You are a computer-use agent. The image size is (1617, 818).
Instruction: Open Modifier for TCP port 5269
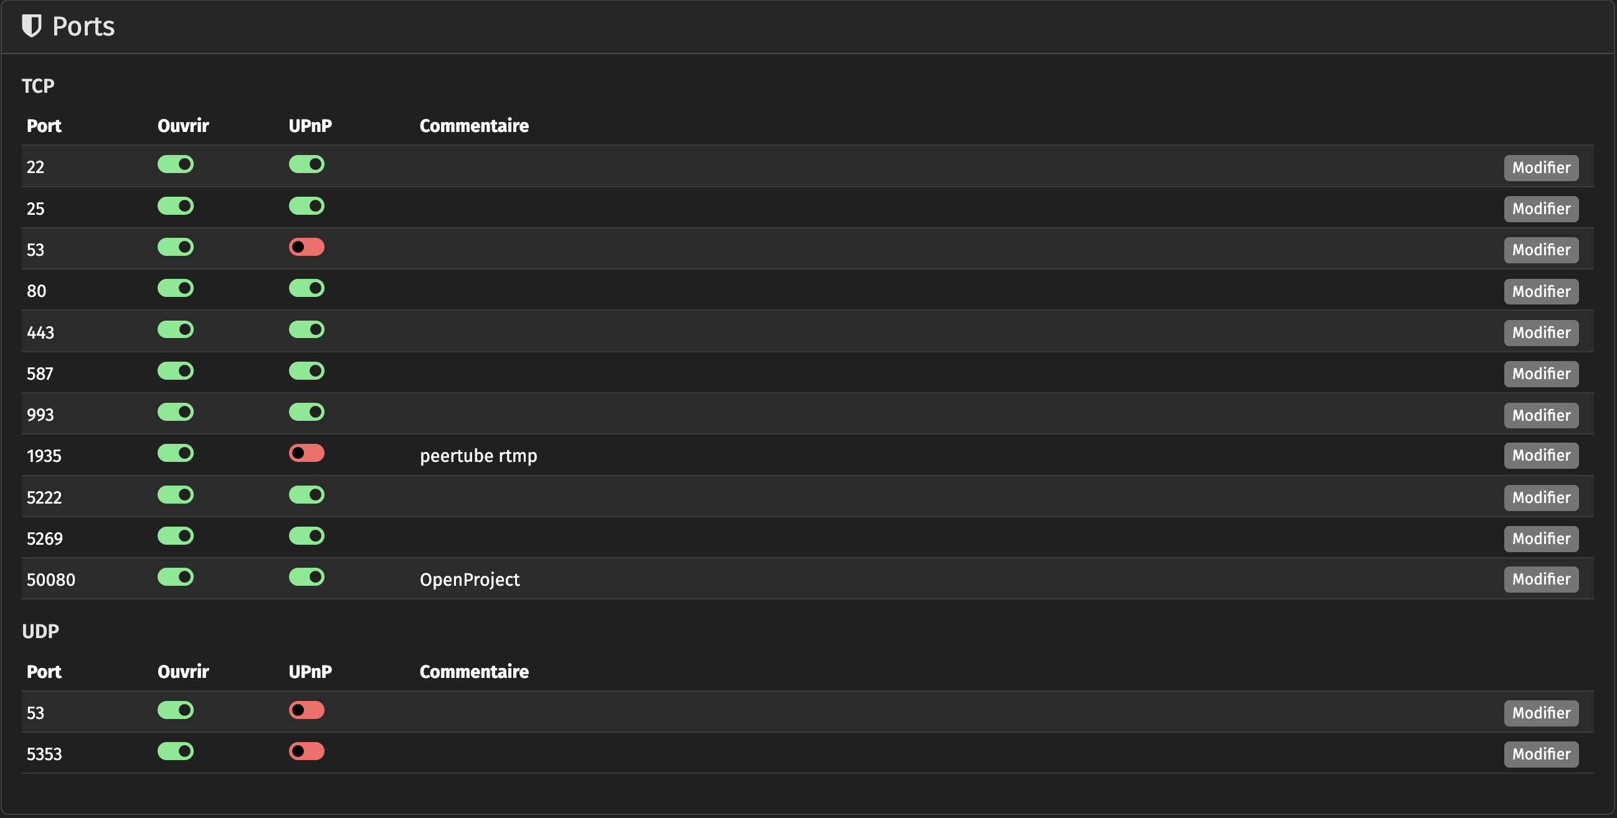[x=1540, y=539]
